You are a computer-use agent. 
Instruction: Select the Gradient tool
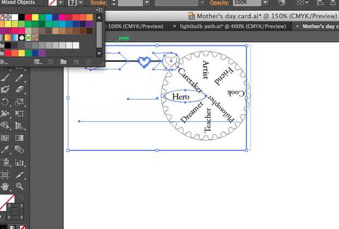coord(19,138)
